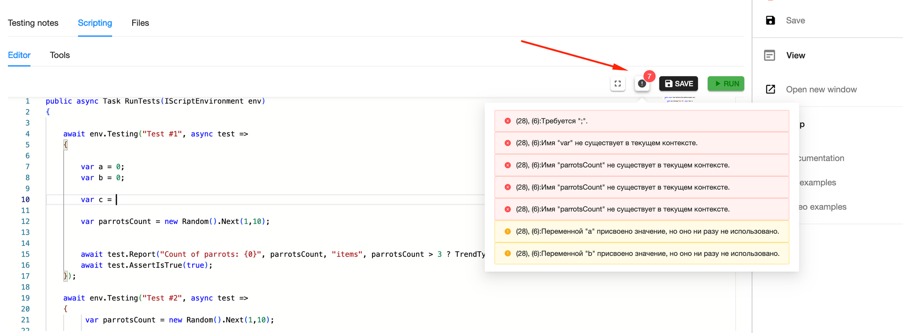Click the error list exclamation icon
This screenshot has width=903, height=333.
point(642,84)
